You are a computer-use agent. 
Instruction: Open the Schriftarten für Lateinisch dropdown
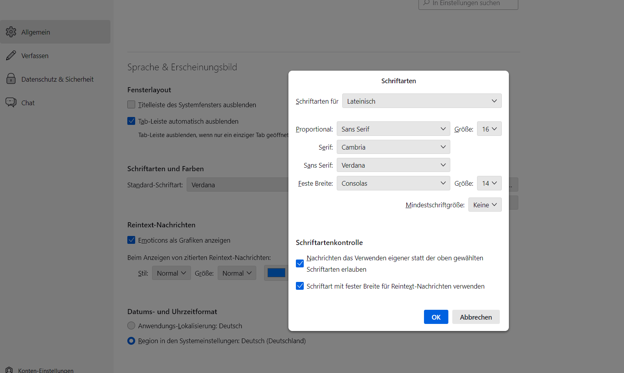[422, 101]
